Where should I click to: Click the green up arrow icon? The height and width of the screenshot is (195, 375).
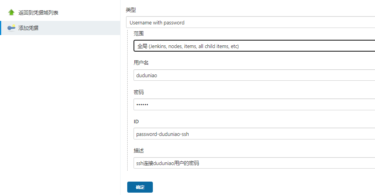point(11,13)
